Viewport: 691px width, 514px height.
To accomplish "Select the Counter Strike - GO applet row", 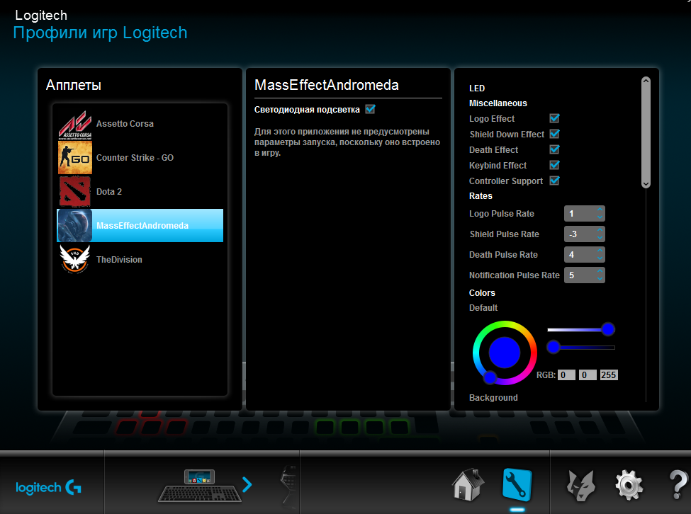I will tap(140, 158).
